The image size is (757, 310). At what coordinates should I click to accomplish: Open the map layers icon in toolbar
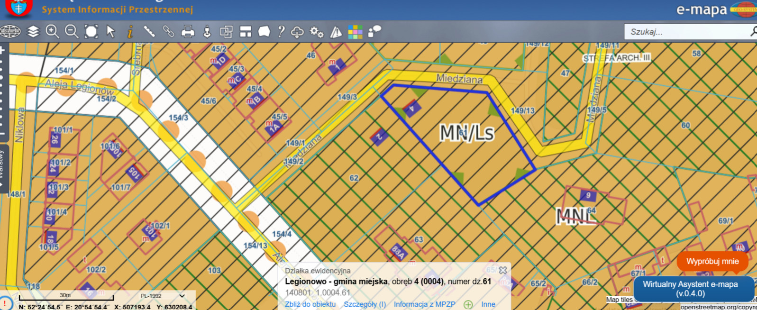coord(33,32)
